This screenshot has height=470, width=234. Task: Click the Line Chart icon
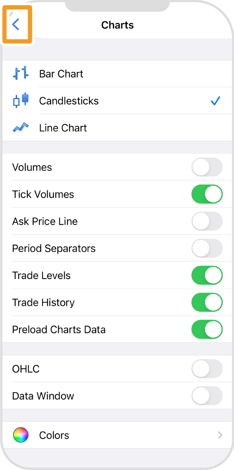[21, 128]
